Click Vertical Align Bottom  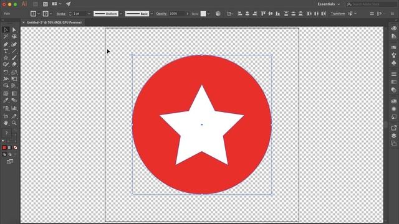coord(277,14)
